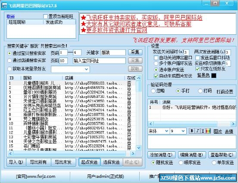Open link 飞讯旺旺支持卖家版 announcement
The height and width of the screenshot is (183, 238).
click(x=144, y=18)
